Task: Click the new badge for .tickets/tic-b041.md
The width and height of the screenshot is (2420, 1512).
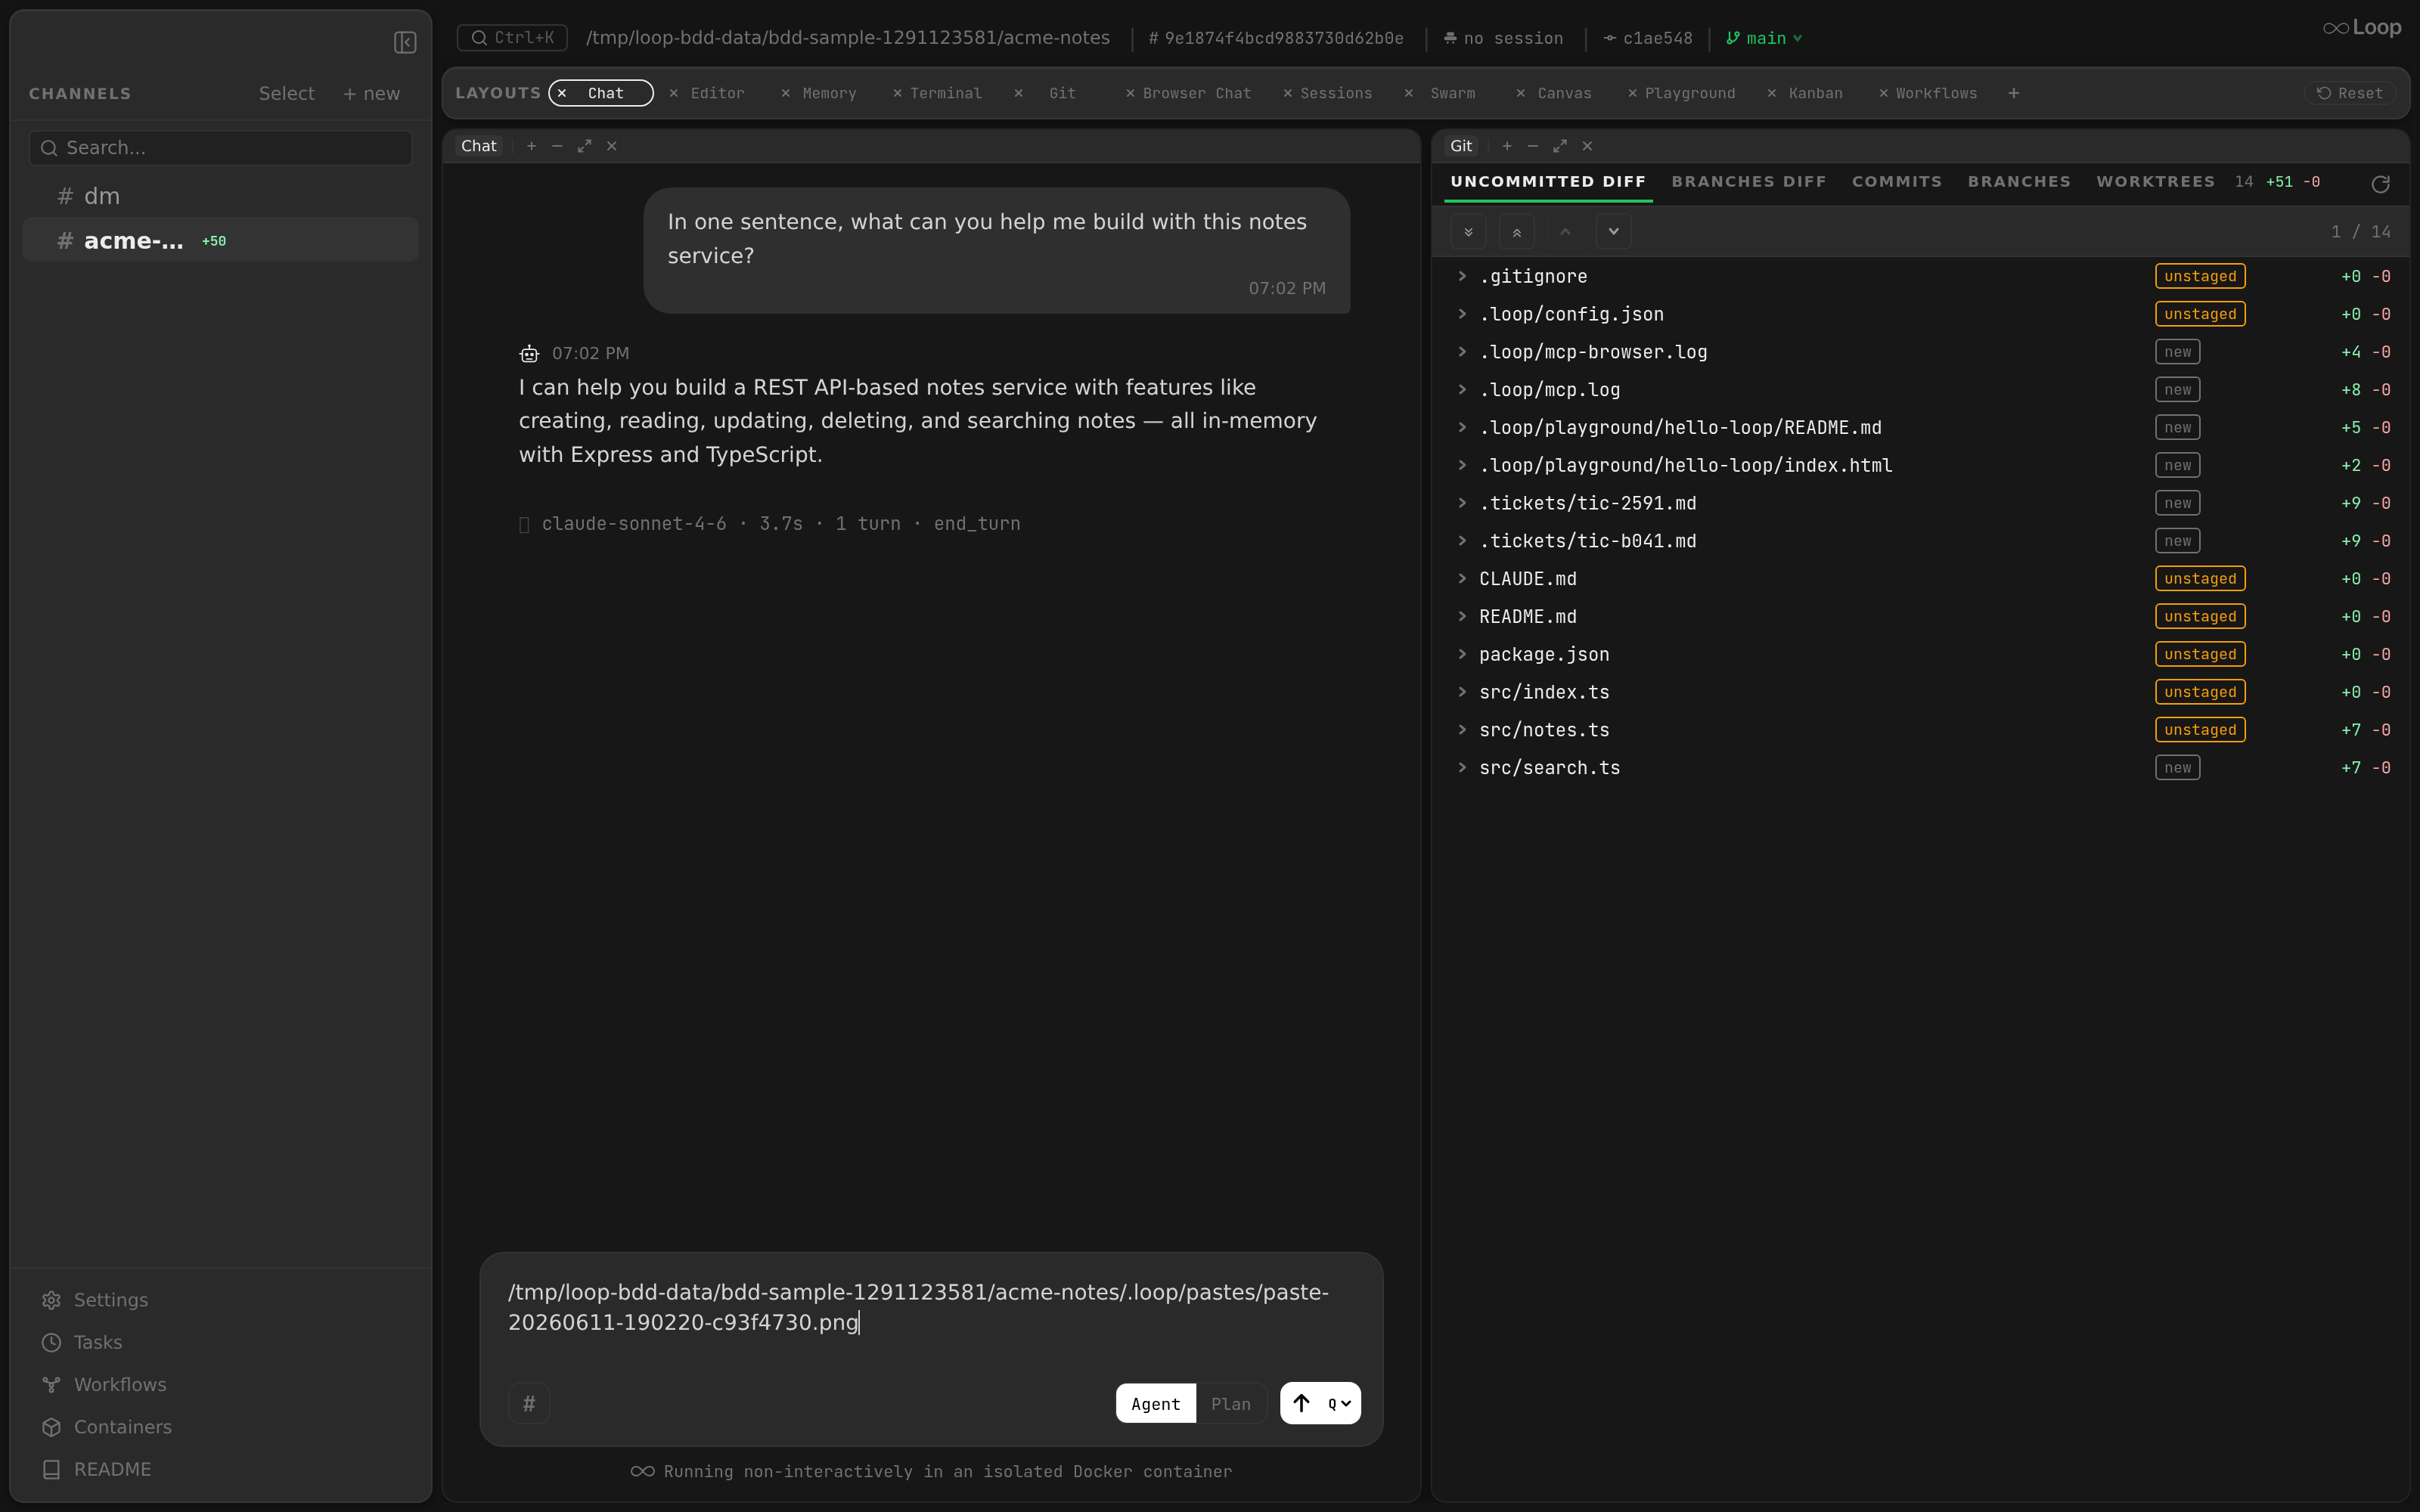Action: click(2177, 541)
